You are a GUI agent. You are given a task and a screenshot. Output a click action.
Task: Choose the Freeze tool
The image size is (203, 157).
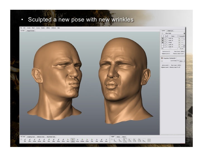78,140
